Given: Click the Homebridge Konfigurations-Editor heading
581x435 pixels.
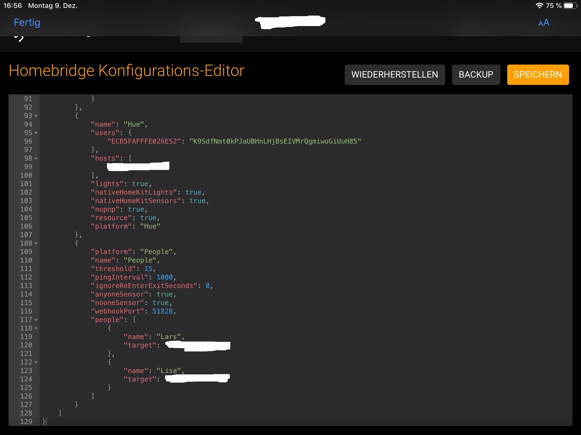Looking at the screenshot, I should pyautogui.click(x=127, y=71).
